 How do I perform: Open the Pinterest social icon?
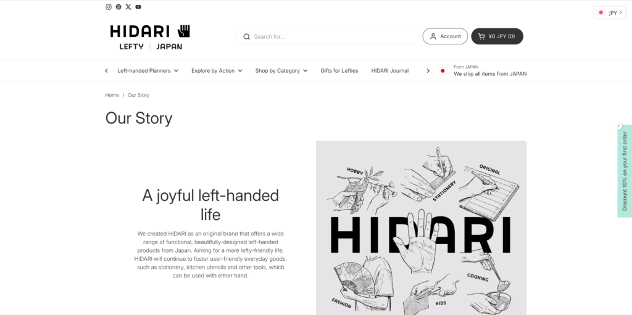[118, 7]
